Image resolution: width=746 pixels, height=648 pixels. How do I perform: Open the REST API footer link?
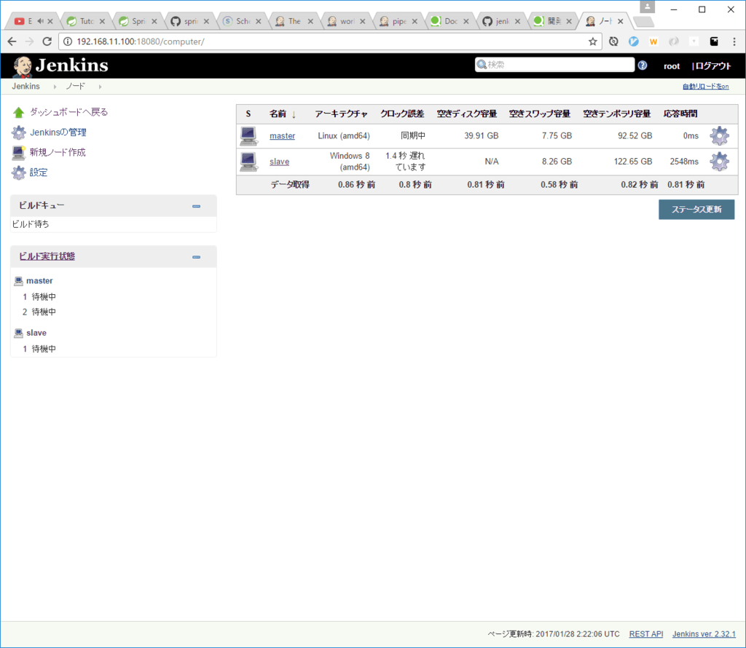coord(645,634)
